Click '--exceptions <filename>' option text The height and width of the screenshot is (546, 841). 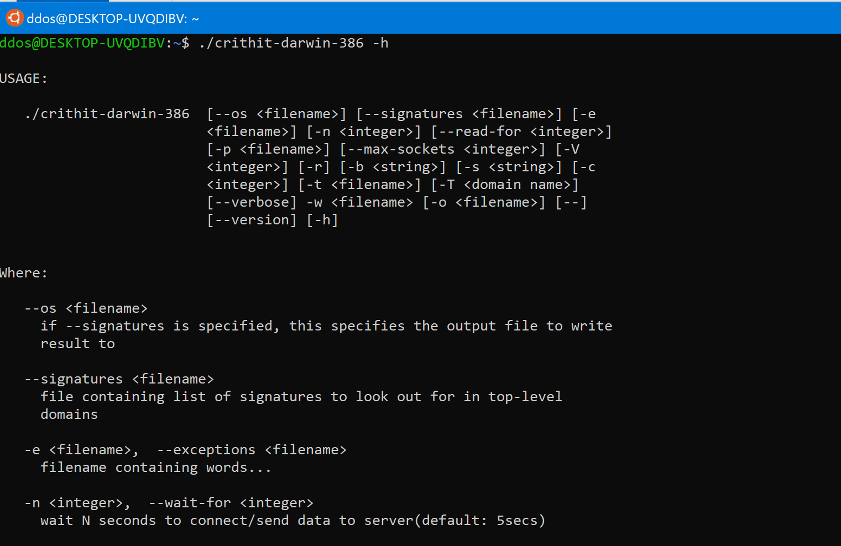coord(252,450)
